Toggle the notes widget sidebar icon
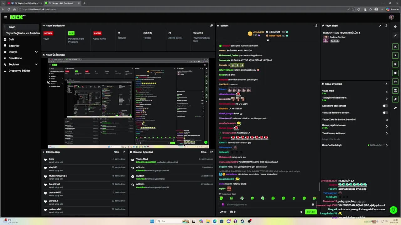 click(x=395, y=64)
